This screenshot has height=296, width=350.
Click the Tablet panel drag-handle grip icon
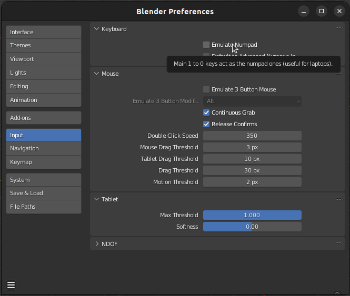(x=338, y=199)
